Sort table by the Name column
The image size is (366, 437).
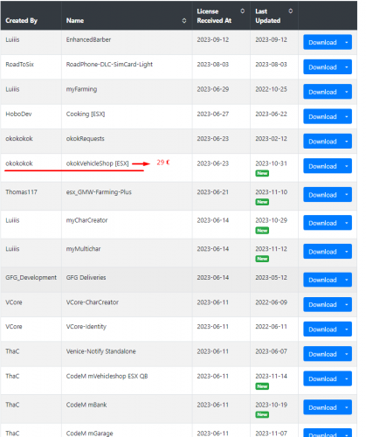[x=184, y=21]
